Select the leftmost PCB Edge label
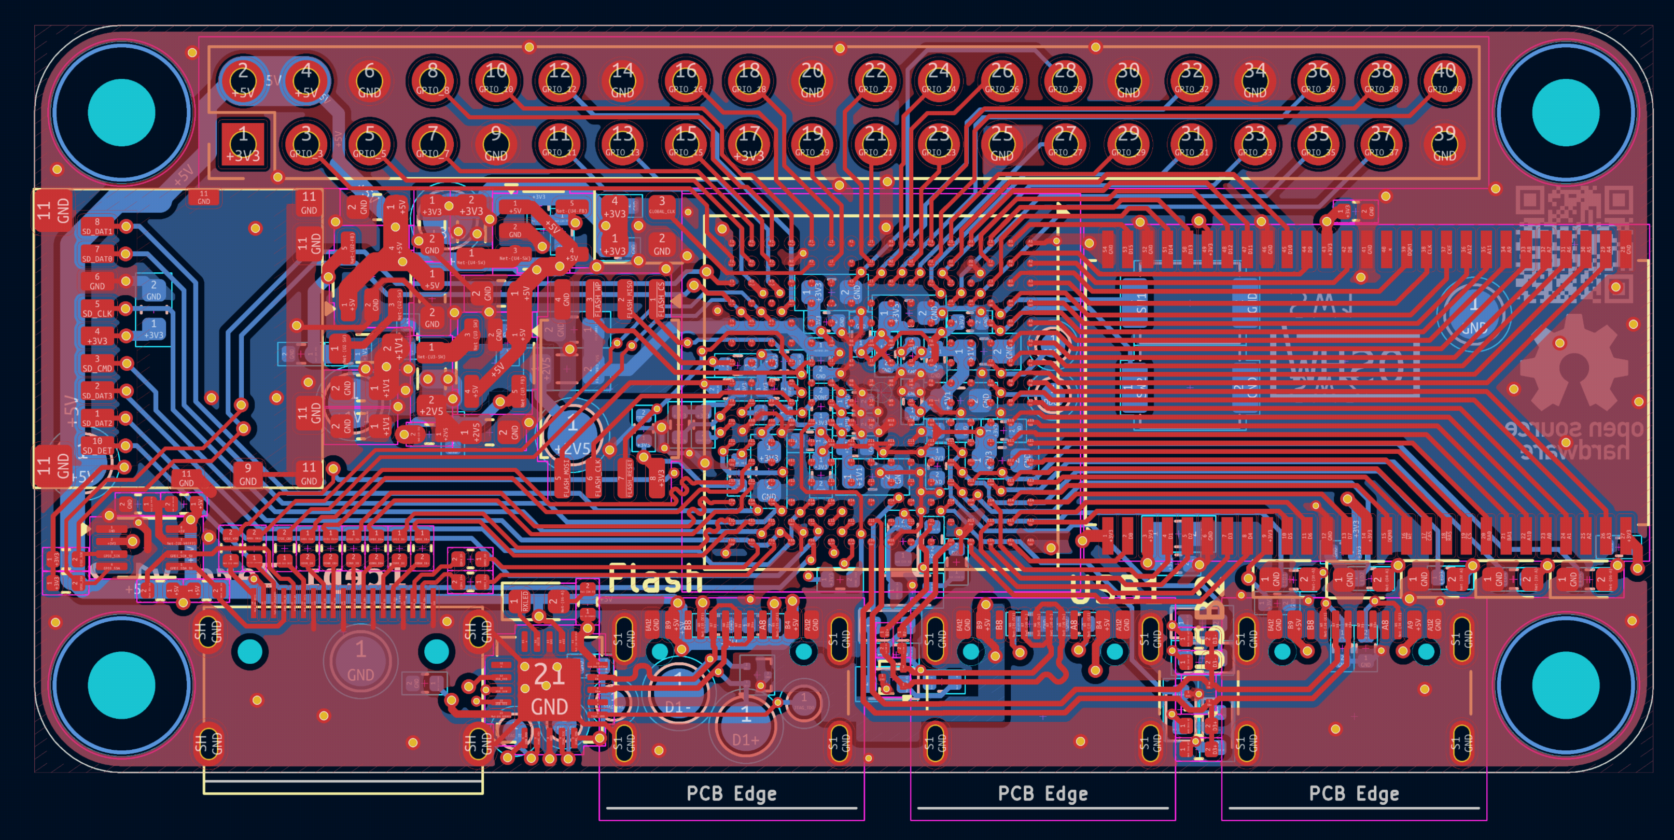1674x840 pixels. [x=731, y=793]
